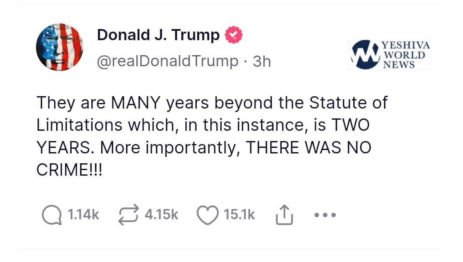Viewport: 463px width, 262px height.
Task: Open the Donald J. Trump display name
Action: [x=158, y=35]
